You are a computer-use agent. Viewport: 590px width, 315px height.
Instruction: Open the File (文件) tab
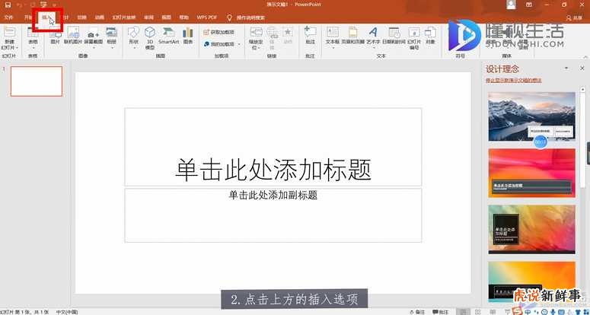coord(8,17)
